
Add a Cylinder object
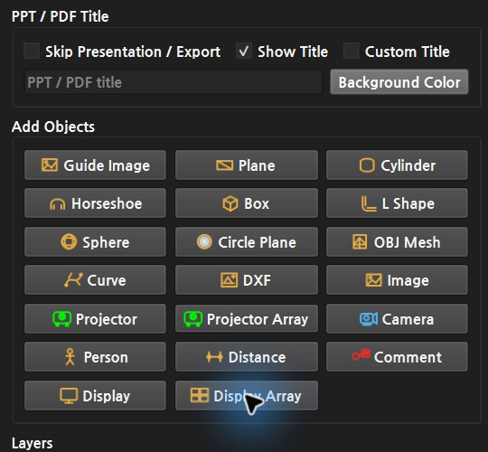pyautogui.click(x=397, y=165)
